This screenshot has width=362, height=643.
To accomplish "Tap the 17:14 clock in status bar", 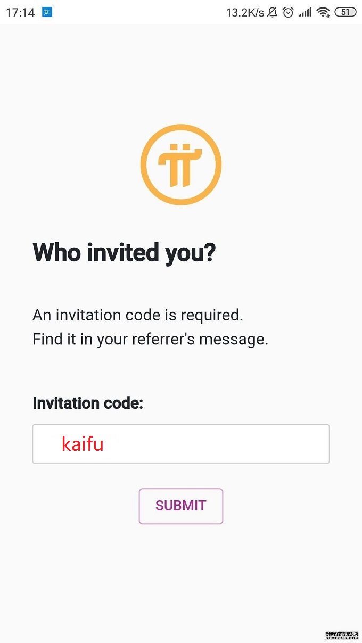I will [20, 12].
